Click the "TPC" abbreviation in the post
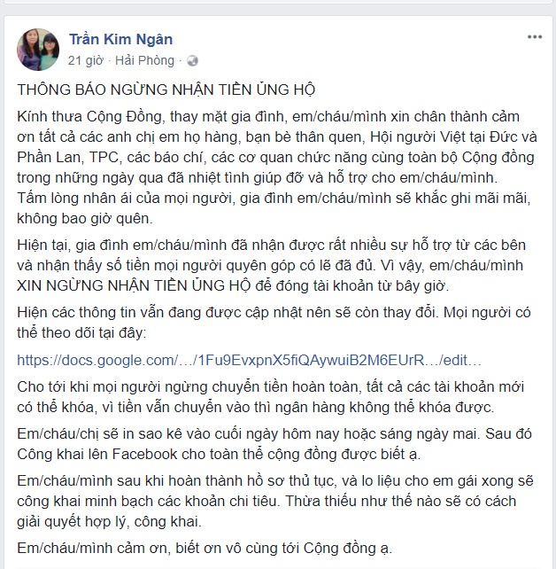 (104, 158)
